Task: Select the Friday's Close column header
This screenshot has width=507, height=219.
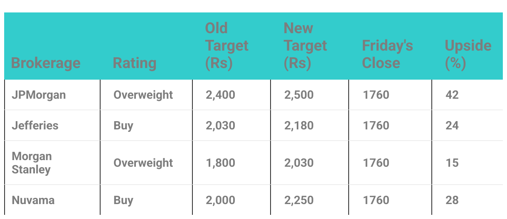Action: (388, 54)
